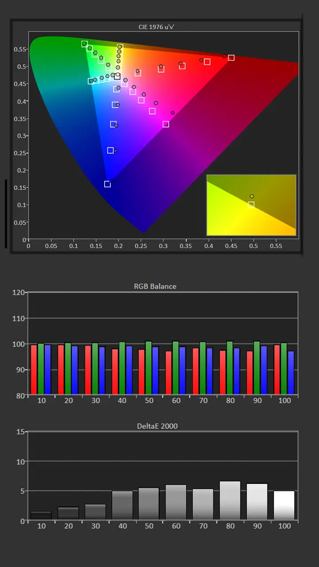
Task: Click the green RGB Balance bar at 20
Action: [x=68, y=369]
